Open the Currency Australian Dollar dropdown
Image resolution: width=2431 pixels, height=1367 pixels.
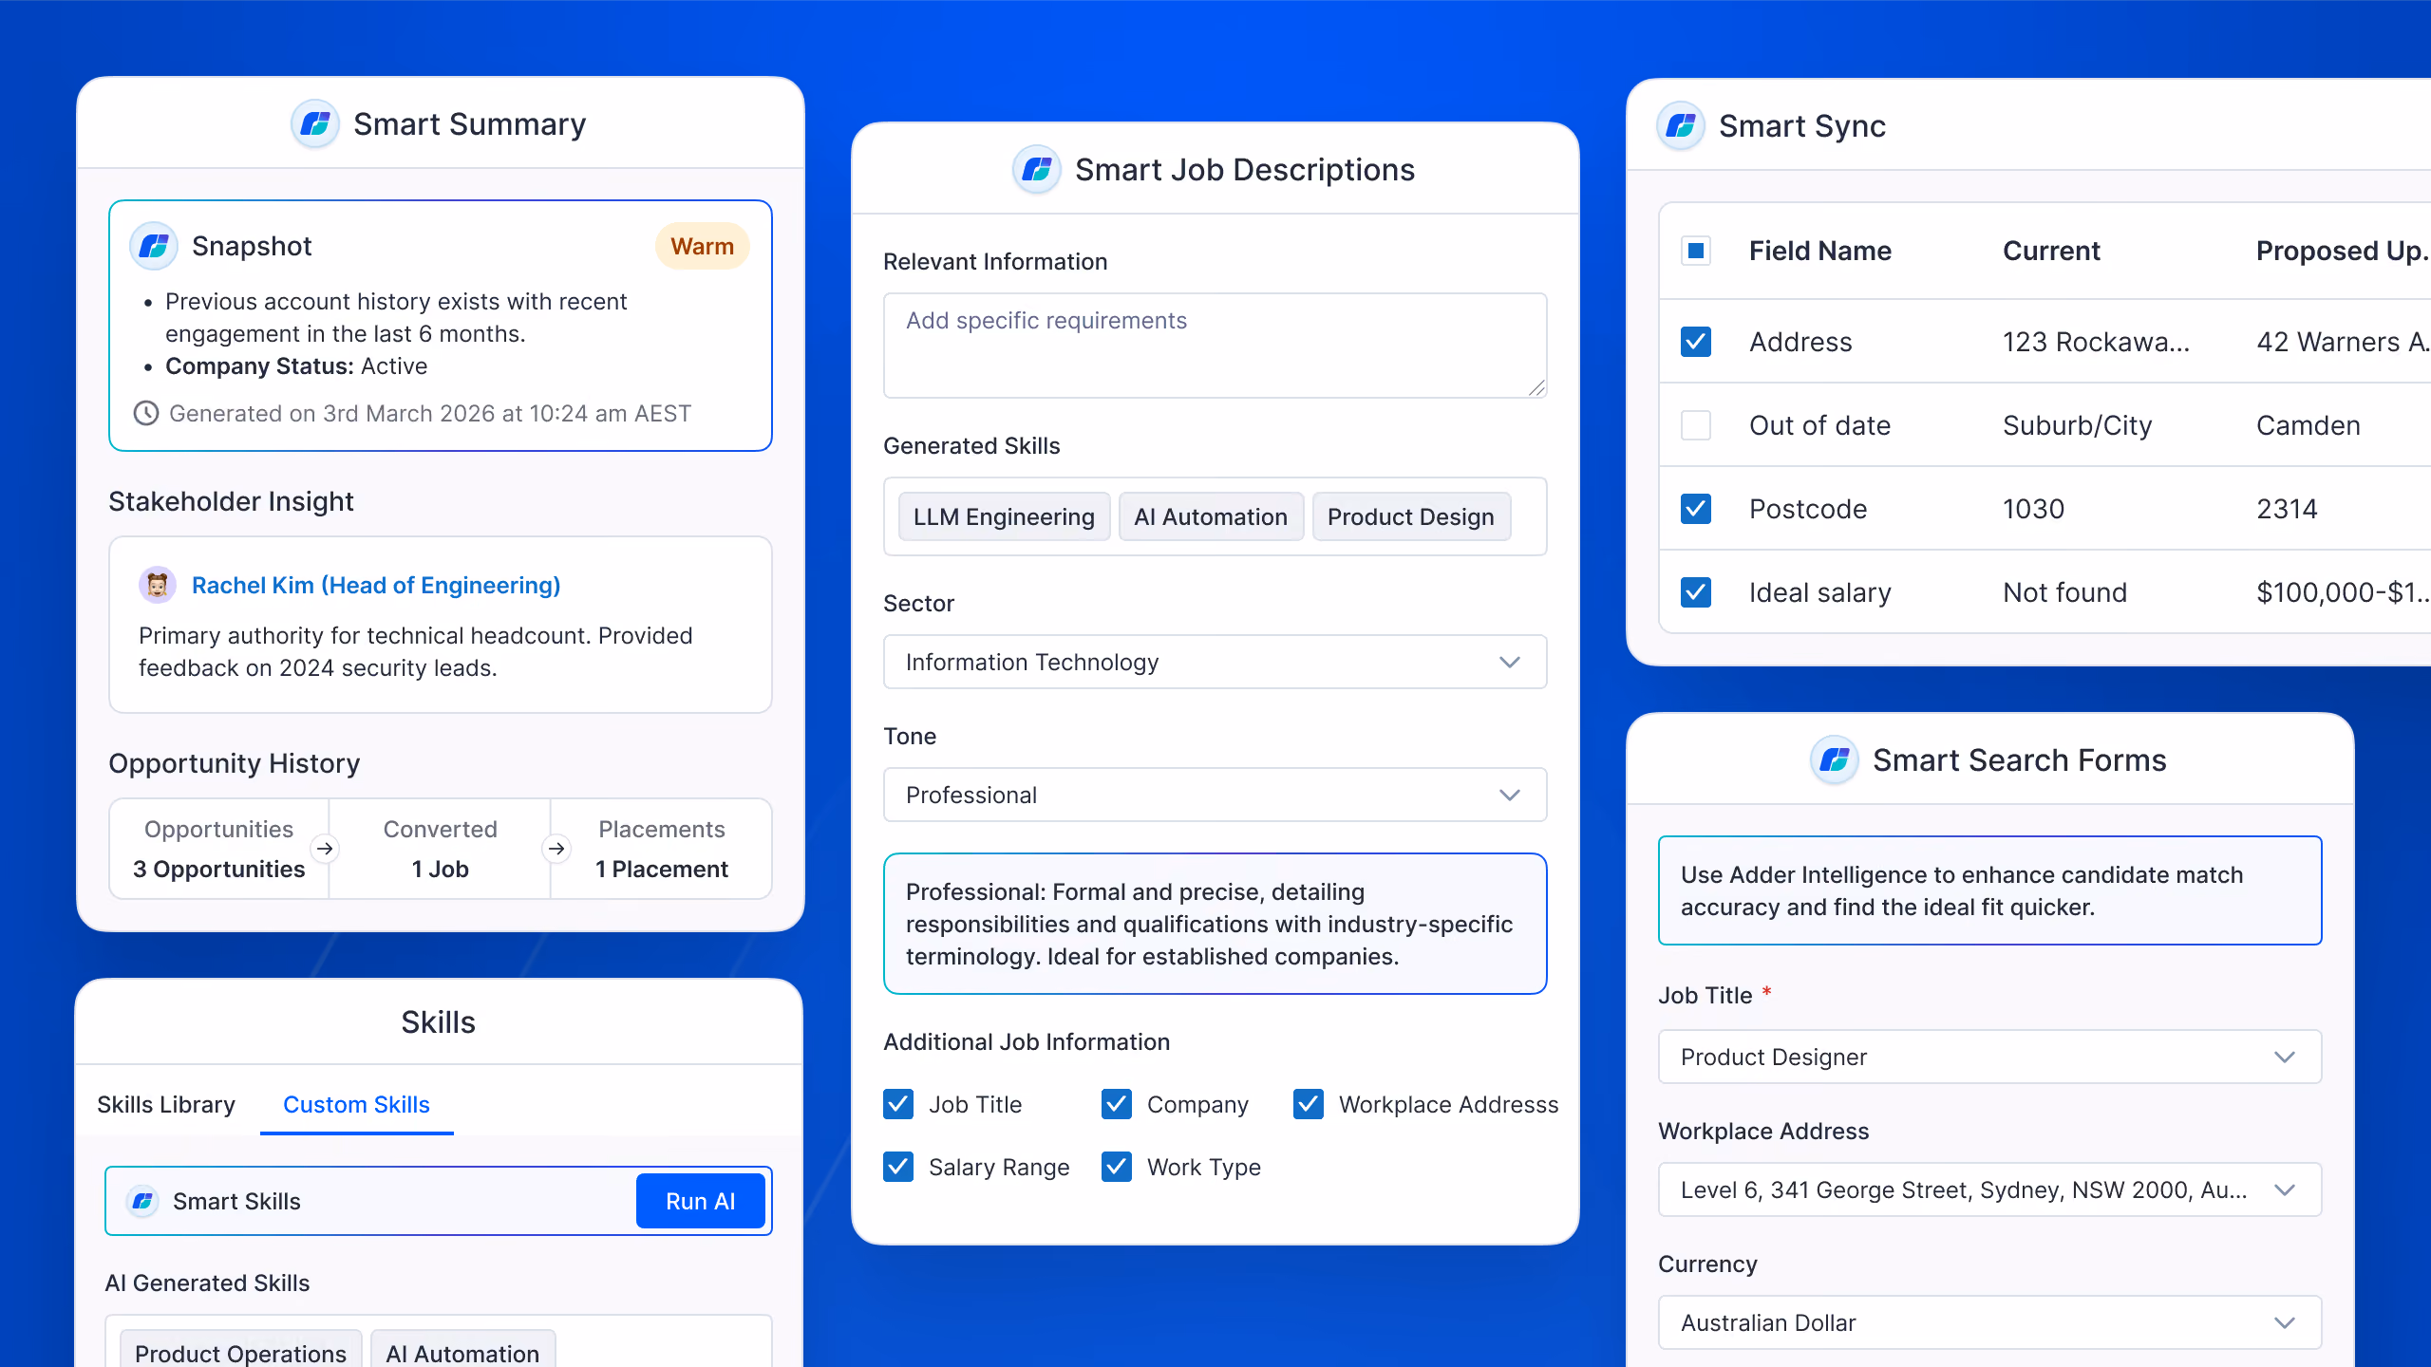point(1990,1323)
